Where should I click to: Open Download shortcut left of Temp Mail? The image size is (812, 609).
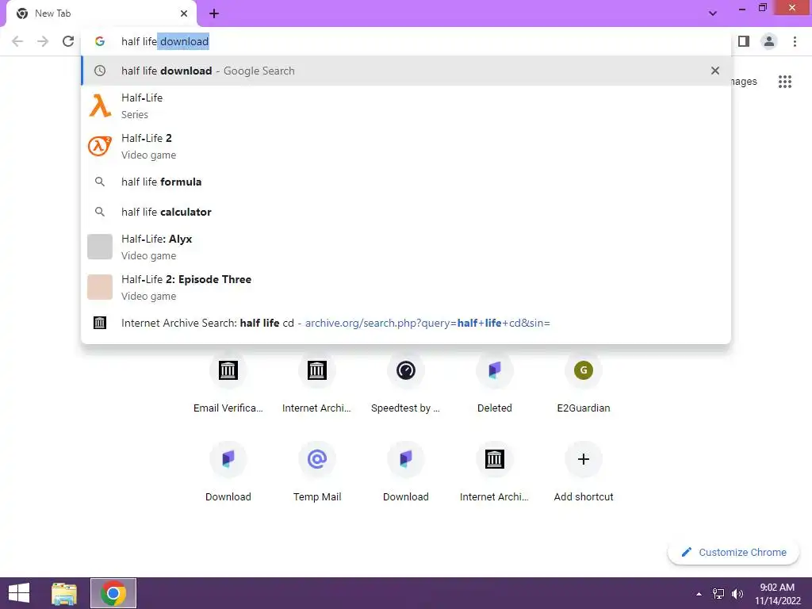coord(228,473)
